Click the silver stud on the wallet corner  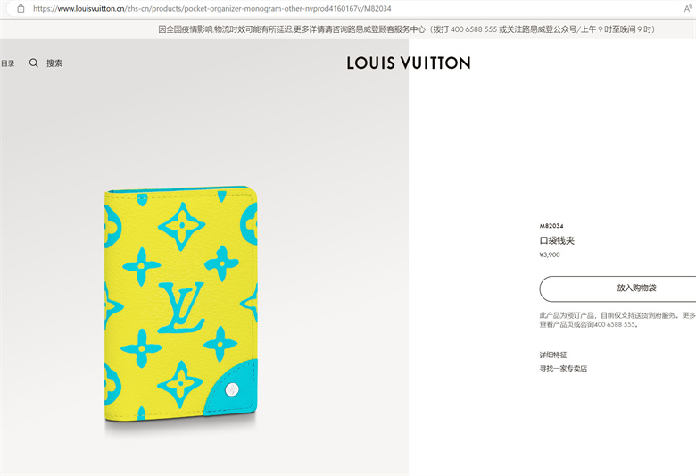pyautogui.click(x=232, y=389)
